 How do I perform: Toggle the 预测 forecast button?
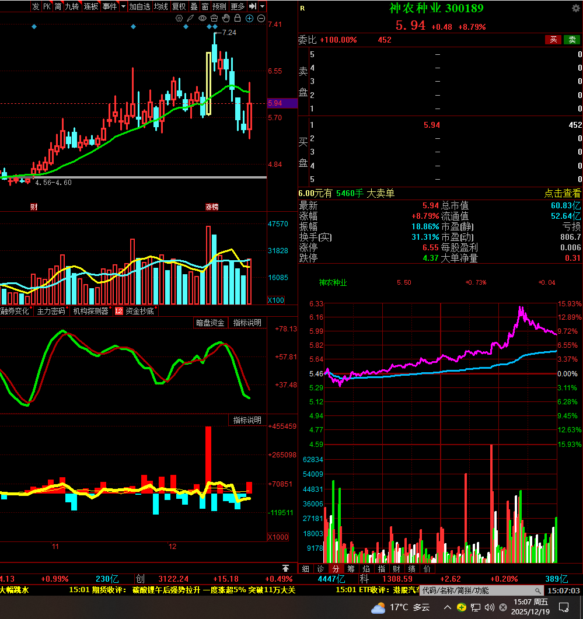[219, 6]
